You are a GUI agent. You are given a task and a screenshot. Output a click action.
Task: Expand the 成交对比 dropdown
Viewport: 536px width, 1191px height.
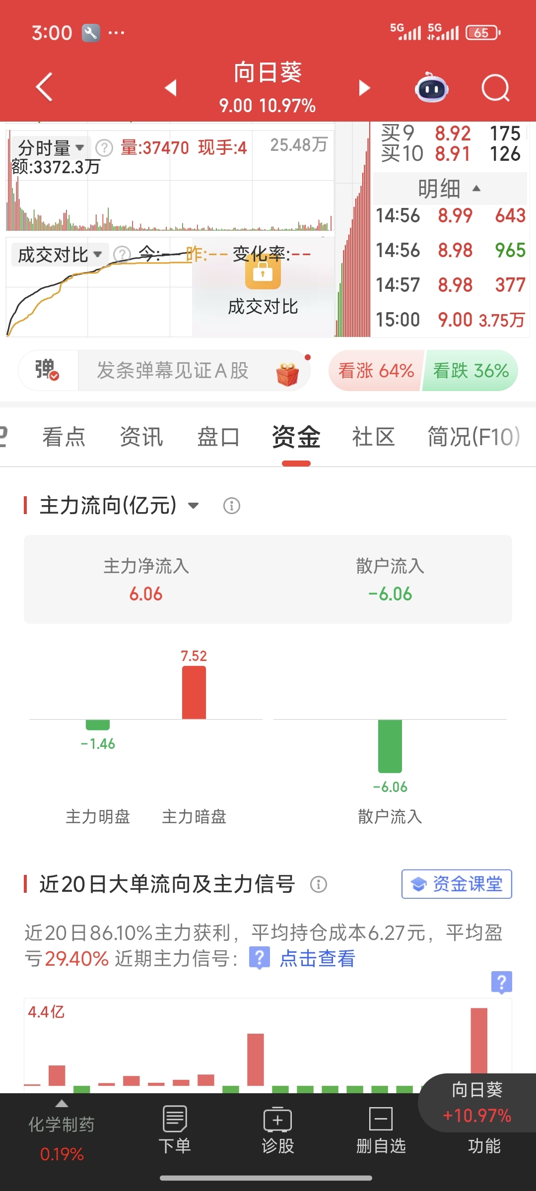[60, 255]
